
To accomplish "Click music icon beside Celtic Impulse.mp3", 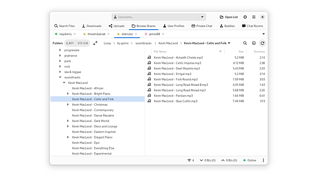I will click(x=149, y=63).
